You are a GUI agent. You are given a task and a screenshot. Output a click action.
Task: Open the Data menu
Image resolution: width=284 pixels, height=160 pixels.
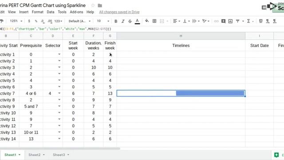click(x=51, y=12)
